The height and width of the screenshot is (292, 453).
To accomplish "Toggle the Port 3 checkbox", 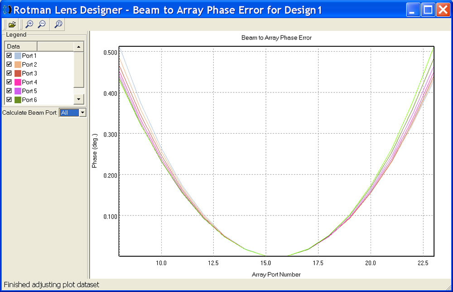I will [x=9, y=73].
